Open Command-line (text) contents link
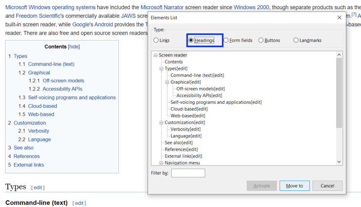 point(51,64)
